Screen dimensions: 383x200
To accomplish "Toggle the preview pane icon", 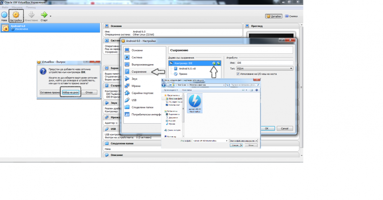I will tap(251, 90).
